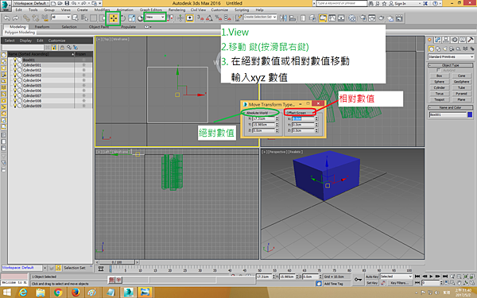Open the Edit menu
The height and width of the screenshot is (298, 477).
(x=18, y=10)
